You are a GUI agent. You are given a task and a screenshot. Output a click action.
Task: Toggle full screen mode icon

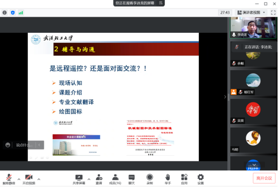(273, 13)
